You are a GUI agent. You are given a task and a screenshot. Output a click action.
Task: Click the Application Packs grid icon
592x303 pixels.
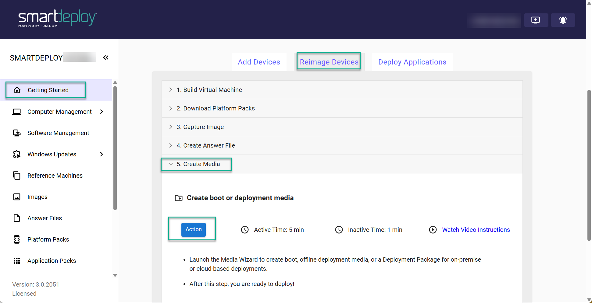[x=17, y=261]
